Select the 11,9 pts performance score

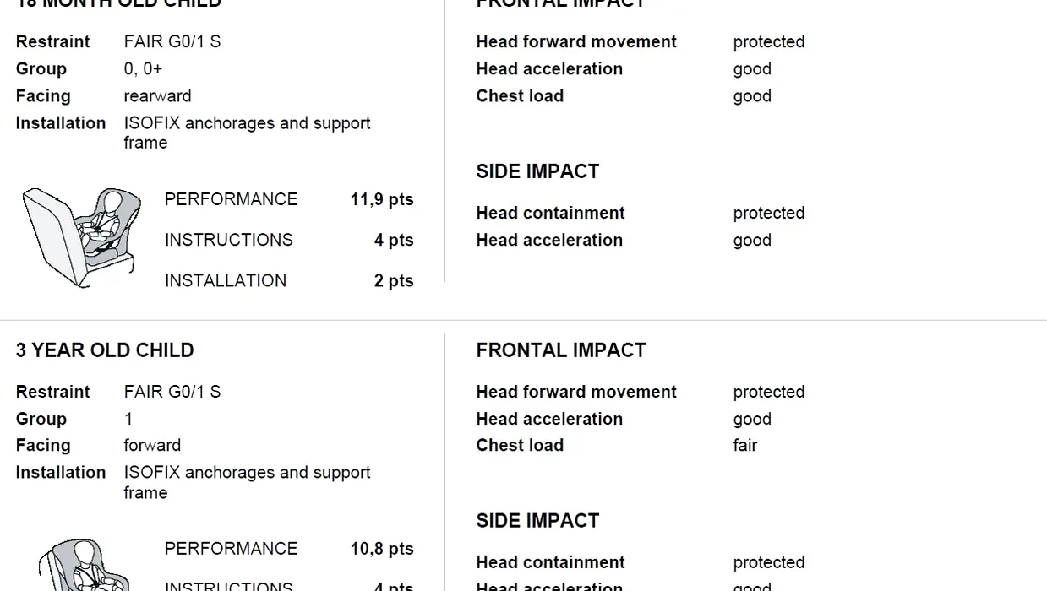click(x=382, y=199)
